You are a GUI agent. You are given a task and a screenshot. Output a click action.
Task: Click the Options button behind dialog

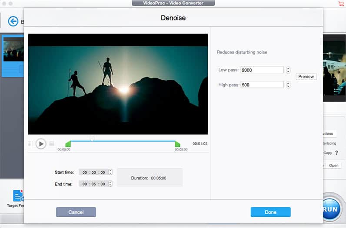[x=329, y=134]
